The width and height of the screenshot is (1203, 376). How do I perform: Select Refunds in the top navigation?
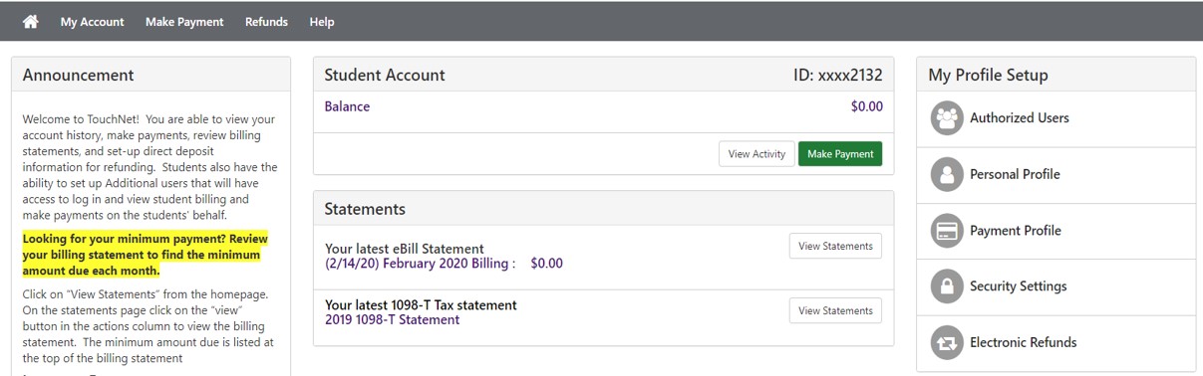(266, 22)
